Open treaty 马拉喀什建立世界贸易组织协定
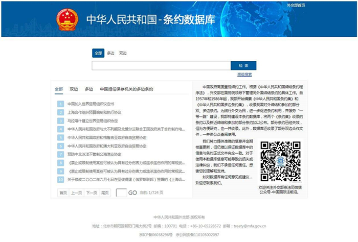Viewport: 358px width, 242px height. (x=93, y=121)
